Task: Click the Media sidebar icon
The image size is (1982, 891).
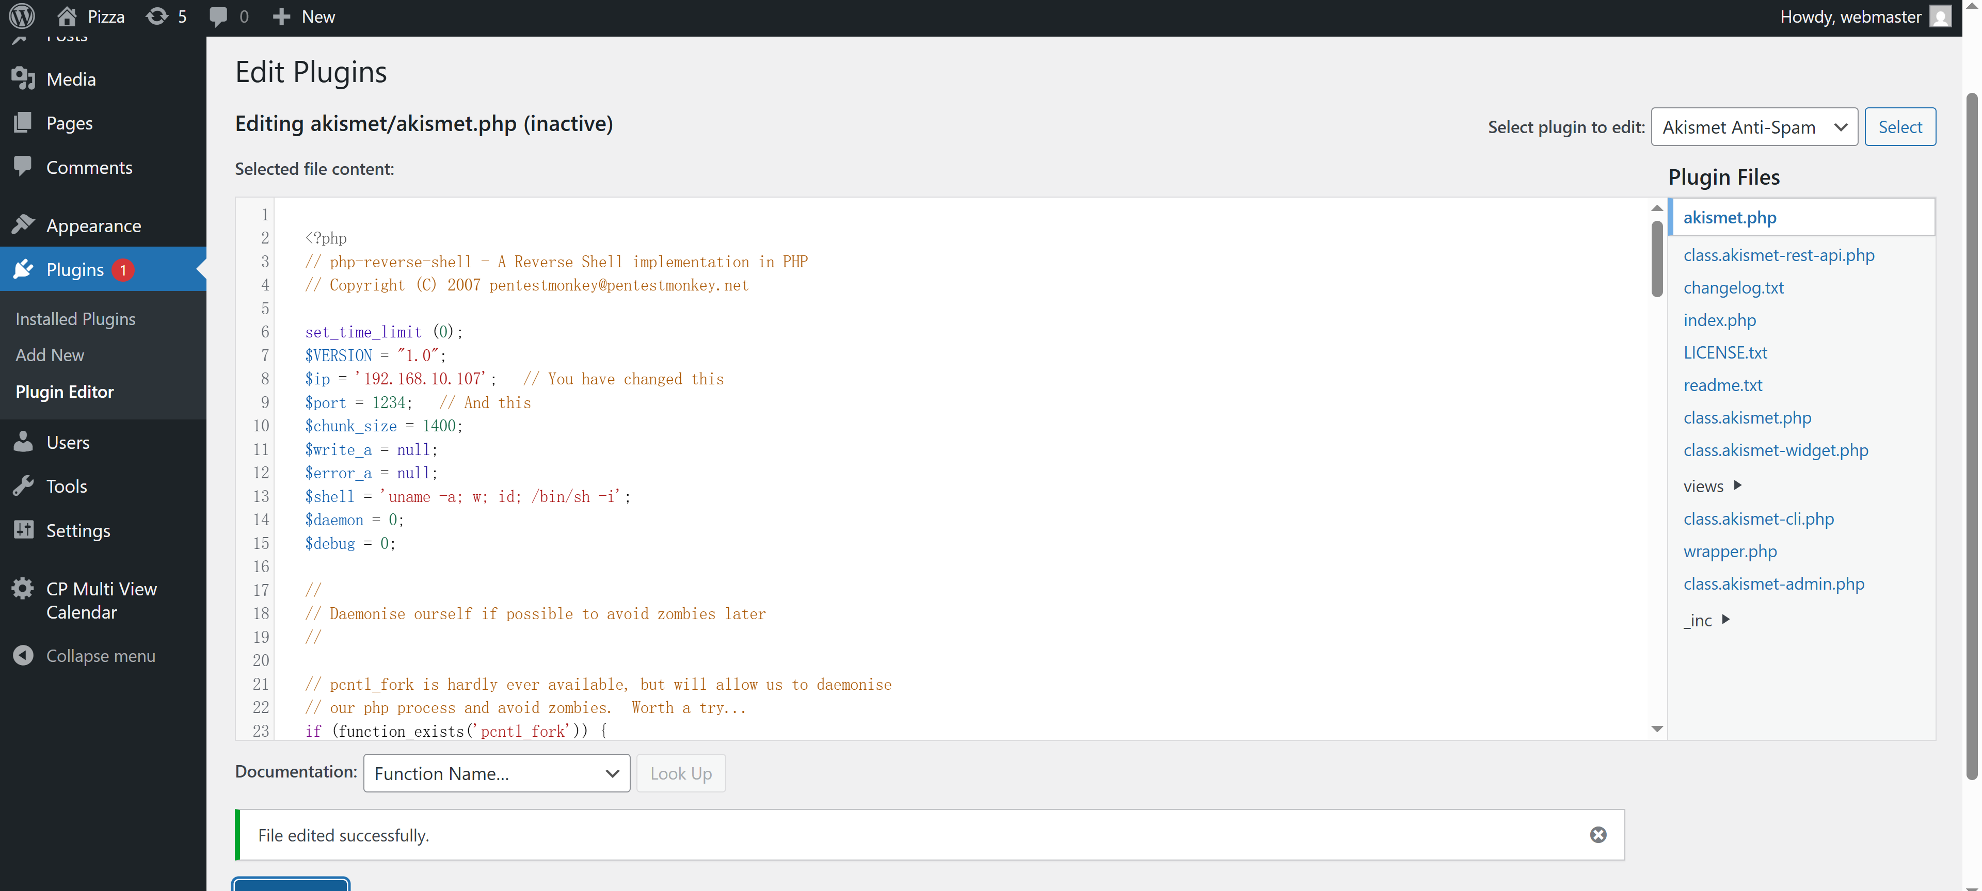Action: point(23,78)
